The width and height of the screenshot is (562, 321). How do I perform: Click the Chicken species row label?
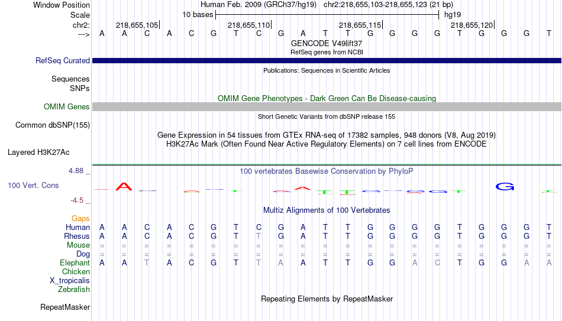tap(76, 271)
